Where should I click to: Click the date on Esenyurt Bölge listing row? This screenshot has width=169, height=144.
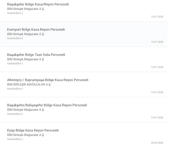[157, 42]
